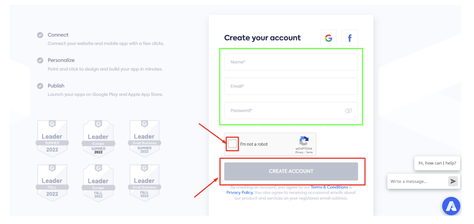Click the checkmark icon beside Personalize
The height and width of the screenshot is (224, 474).
[x=40, y=60]
